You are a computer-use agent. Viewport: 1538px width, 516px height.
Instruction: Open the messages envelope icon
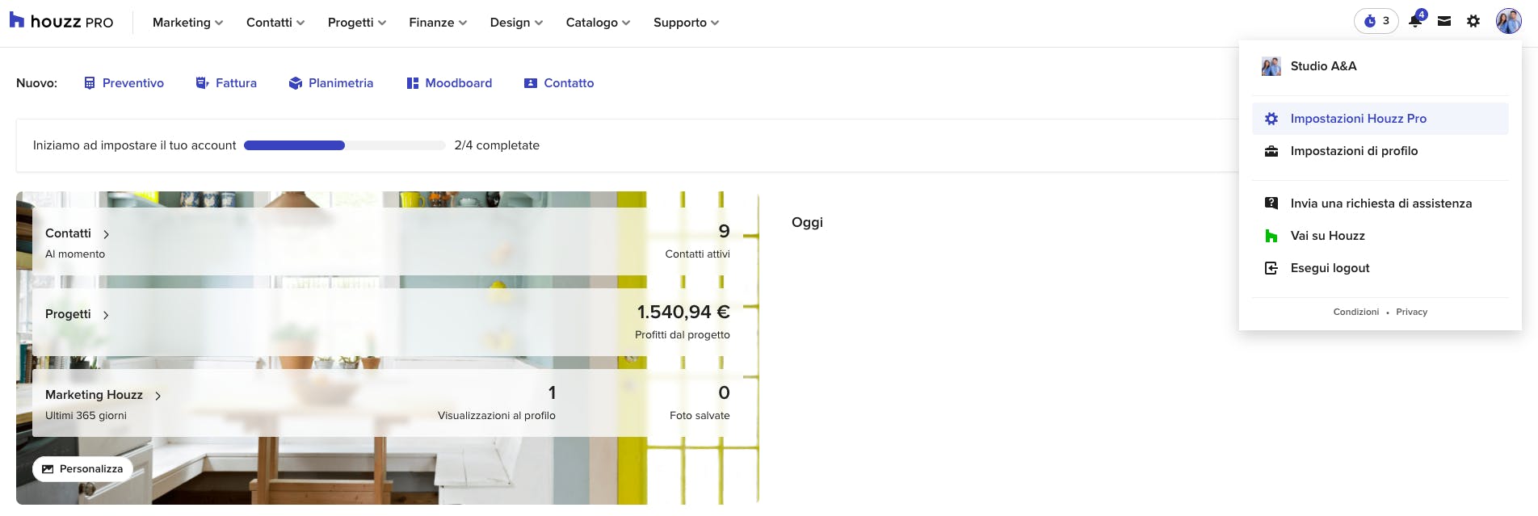point(1444,22)
